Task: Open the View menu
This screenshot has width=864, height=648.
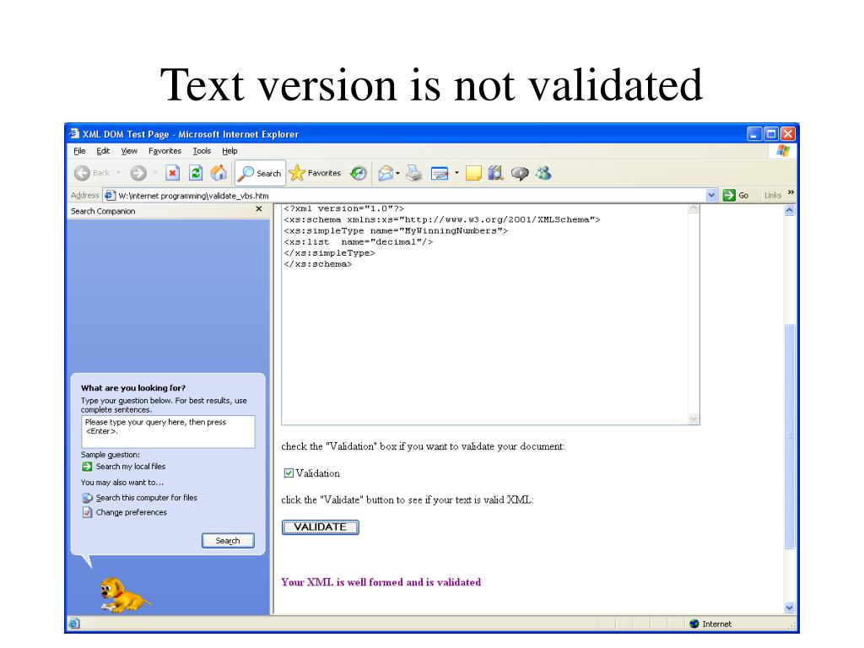Action: pos(129,151)
